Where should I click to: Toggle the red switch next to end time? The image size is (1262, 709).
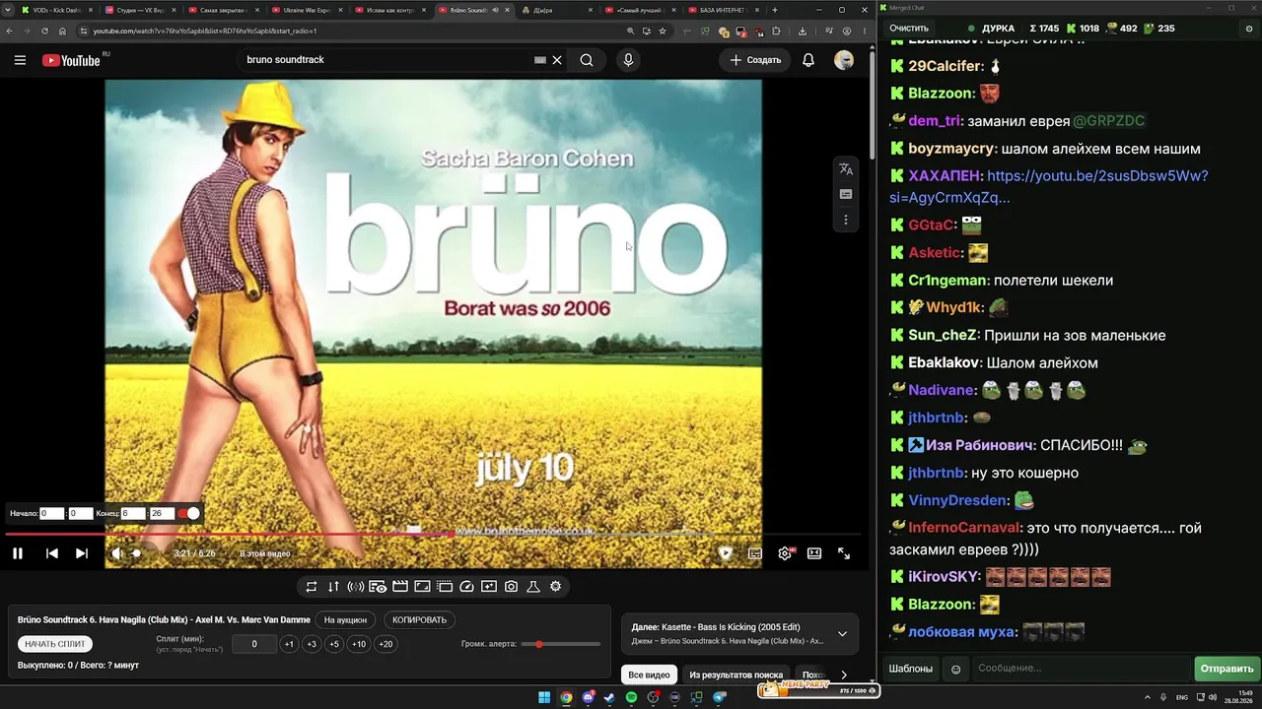pyautogui.click(x=188, y=513)
